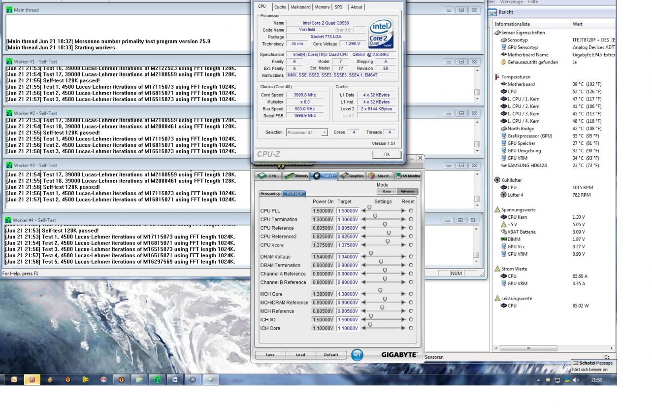Open the CPU tab in Gigabyte tuner
Screen dimensions: 652x408
tap(267, 175)
